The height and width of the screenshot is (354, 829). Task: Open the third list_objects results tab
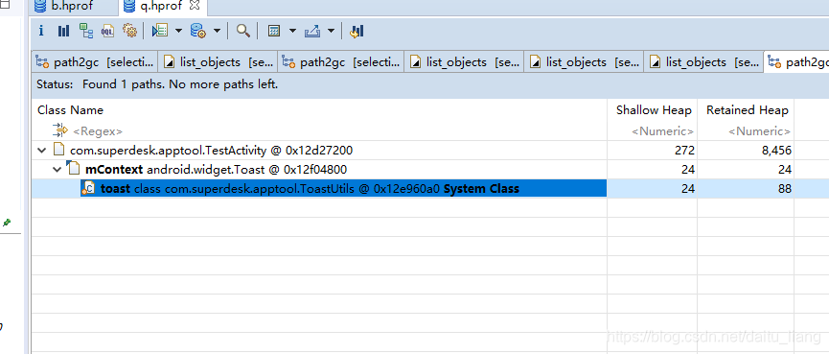tap(584, 62)
